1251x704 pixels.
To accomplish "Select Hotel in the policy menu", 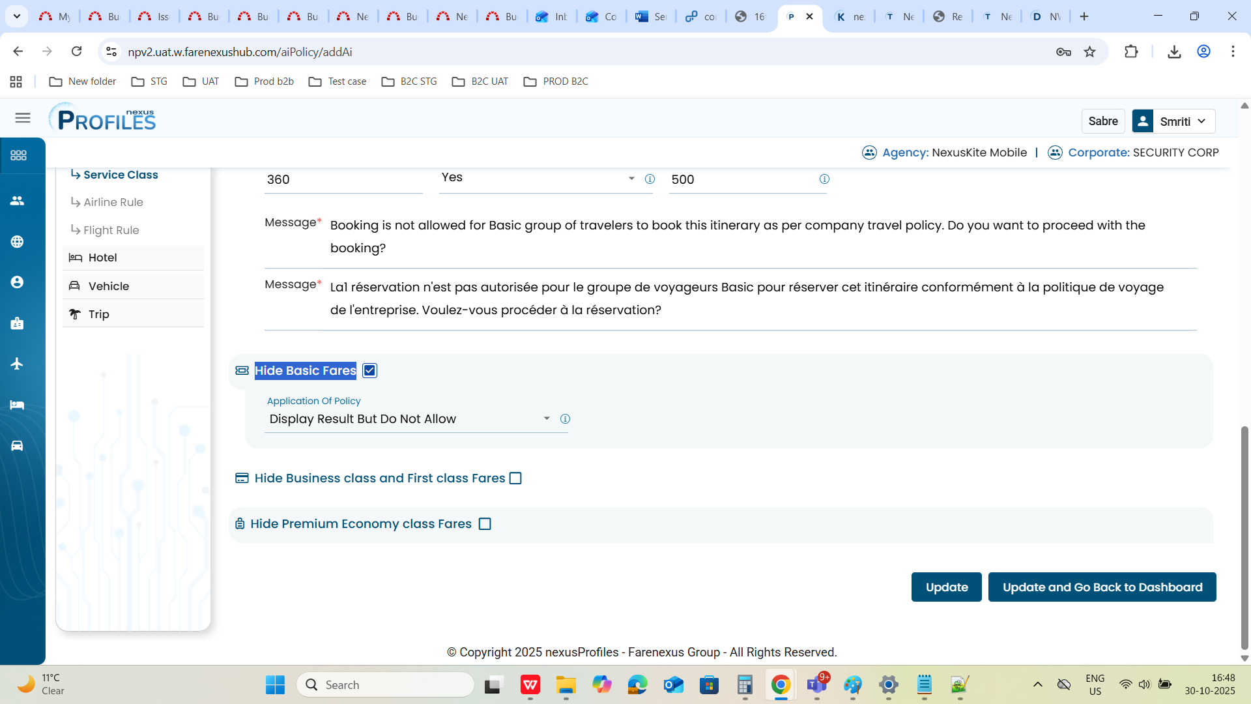I will click(x=103, y=258).
